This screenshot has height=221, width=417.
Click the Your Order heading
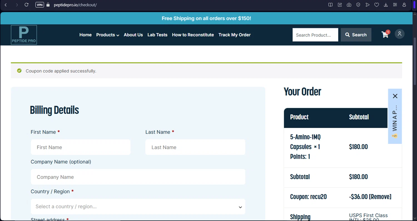point(302,91)
